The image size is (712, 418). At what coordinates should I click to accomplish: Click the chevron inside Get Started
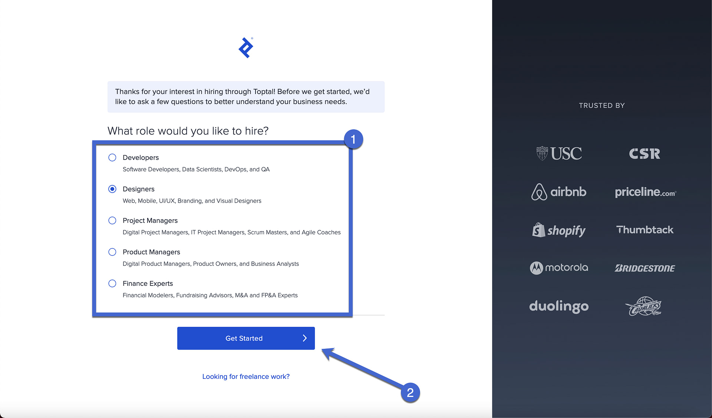pos(305,338)
